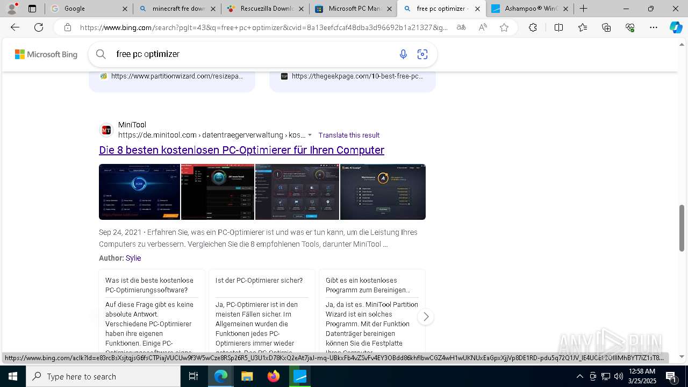Screen dimensions: 688x387
Task: Go back with the browser back arrow
Action: [x=15, y=27]
